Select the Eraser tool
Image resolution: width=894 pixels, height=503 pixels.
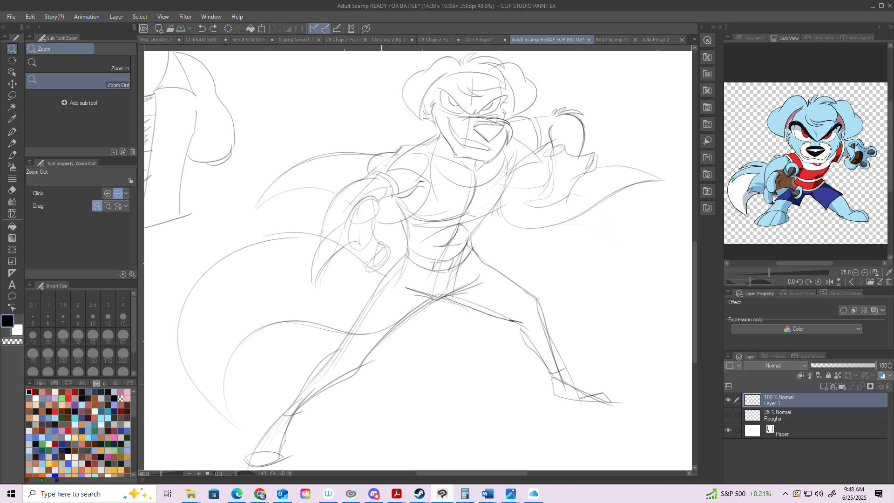pos(12,190)
